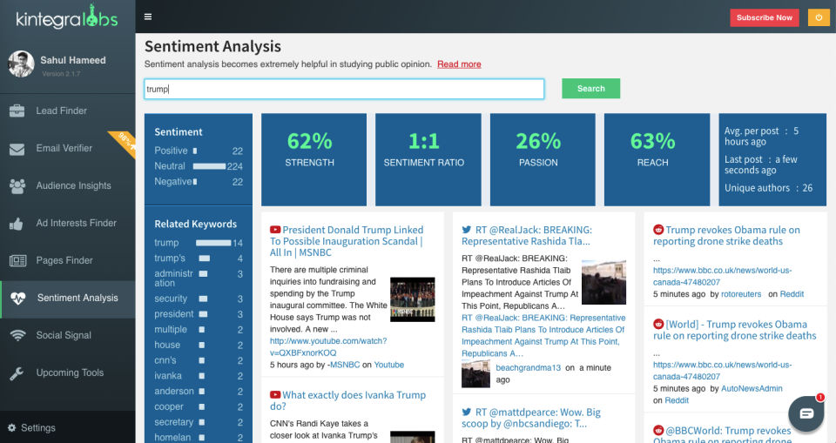
Task: Click the 1:1 Sentiment Ratio tile
Action: pos(428,159)
